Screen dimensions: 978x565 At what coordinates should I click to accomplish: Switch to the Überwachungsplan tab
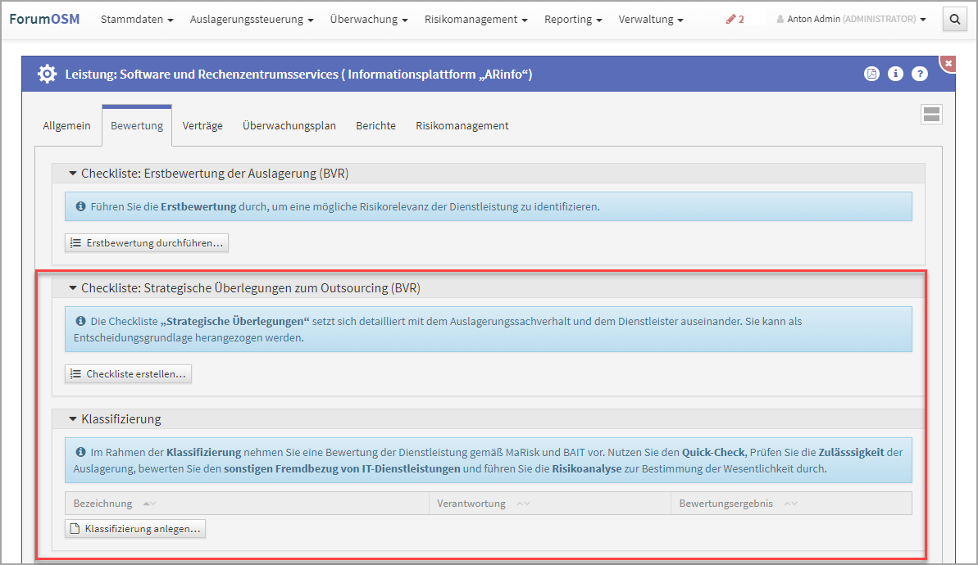click(x=289, y=125)
